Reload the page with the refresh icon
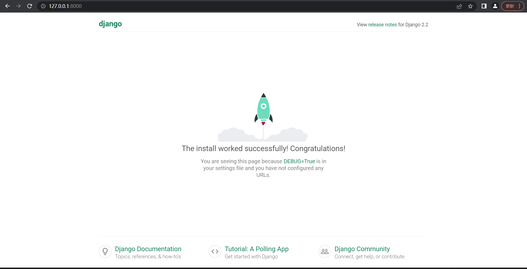Screen dimensions: 527x269 (30, 6)
